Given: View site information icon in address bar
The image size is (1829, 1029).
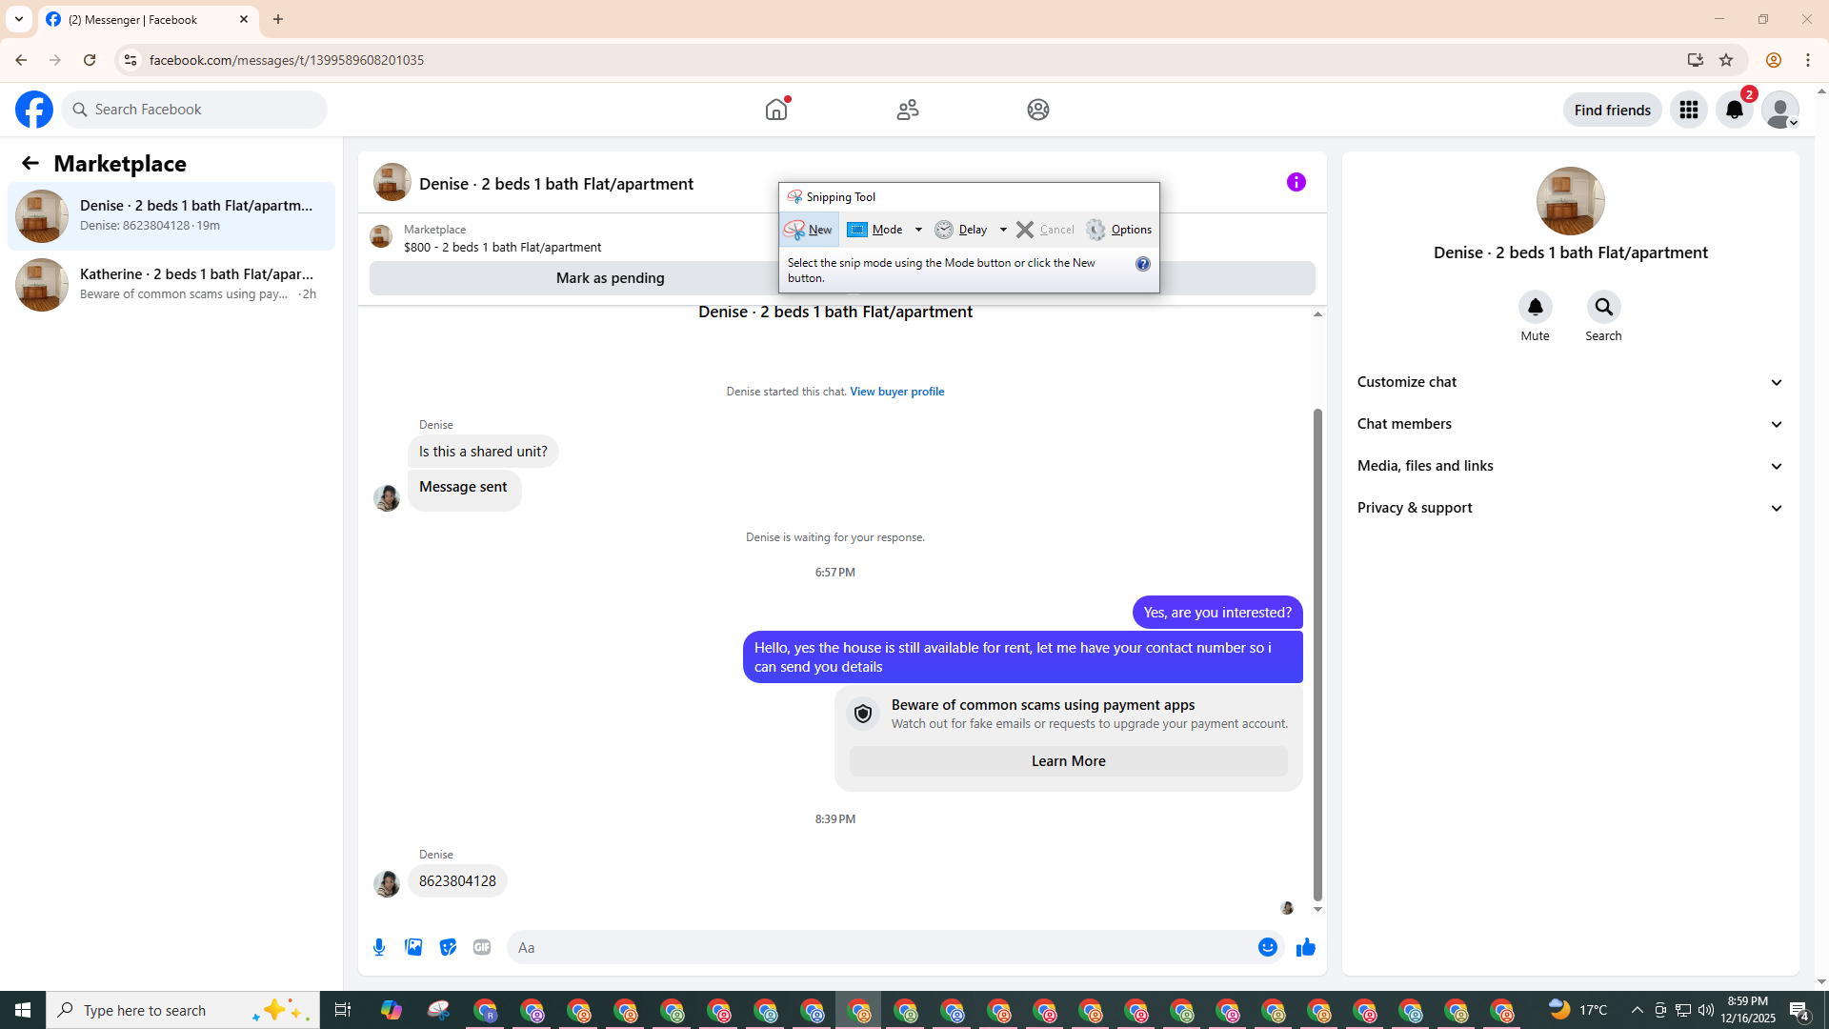Looking at the screenshot, I should pos(131,60).
